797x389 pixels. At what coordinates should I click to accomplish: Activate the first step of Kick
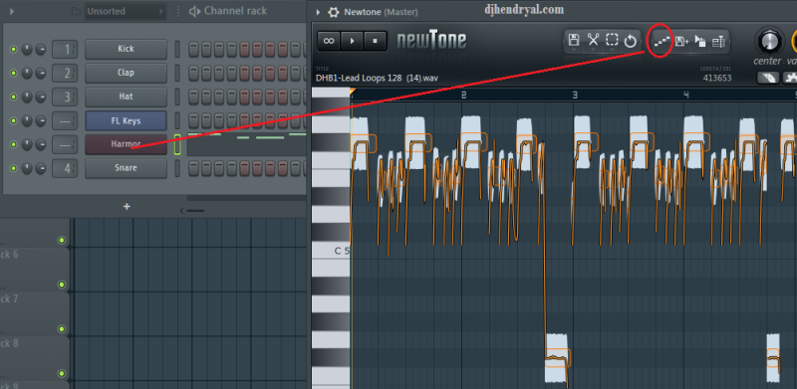(193, 50)
